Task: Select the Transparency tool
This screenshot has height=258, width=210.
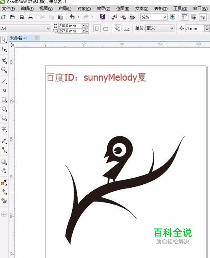Action: tap(4, 170)
